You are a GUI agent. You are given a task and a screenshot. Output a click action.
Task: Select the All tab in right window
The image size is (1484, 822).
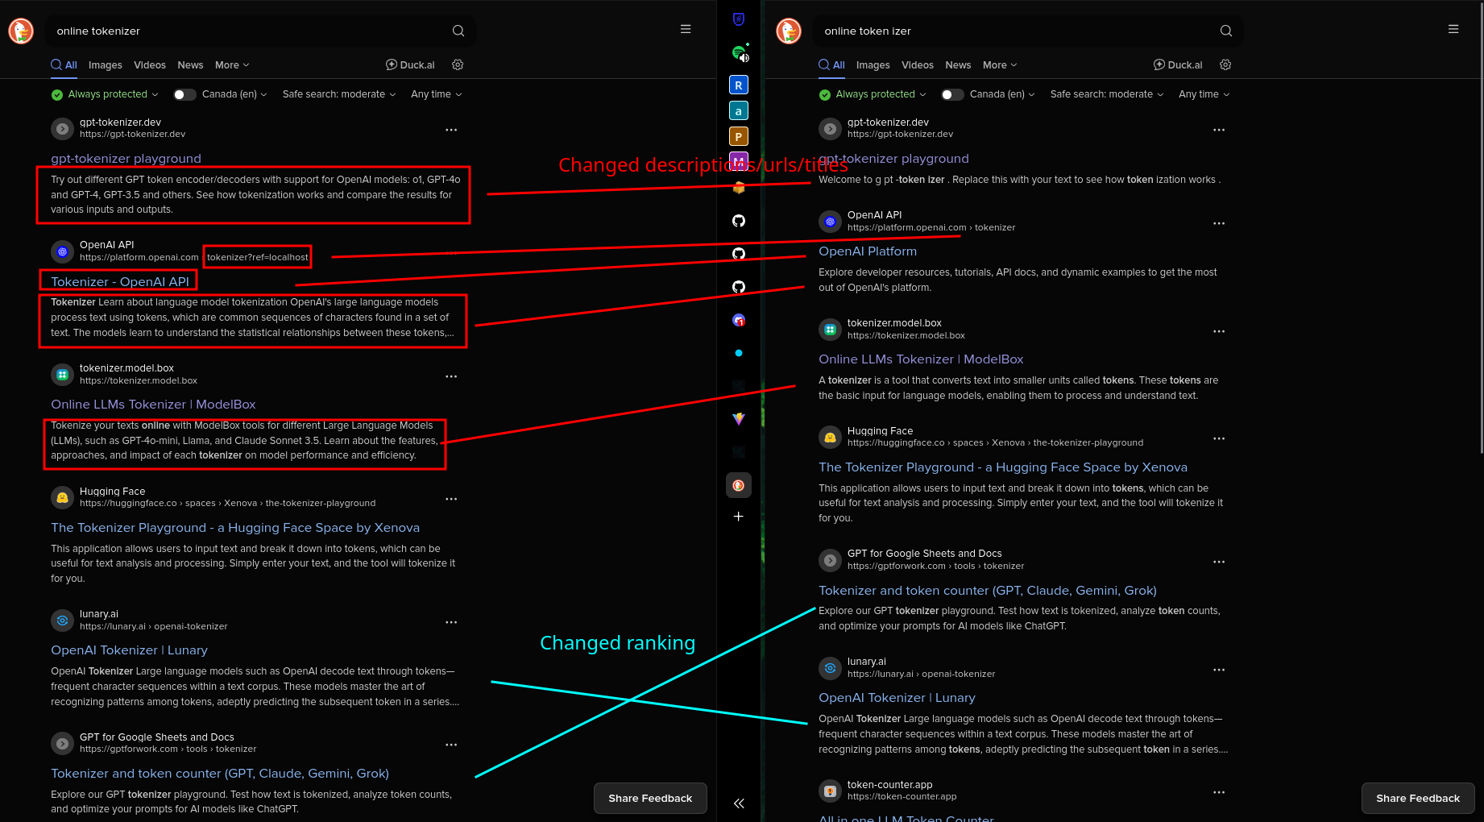point(831,65)
